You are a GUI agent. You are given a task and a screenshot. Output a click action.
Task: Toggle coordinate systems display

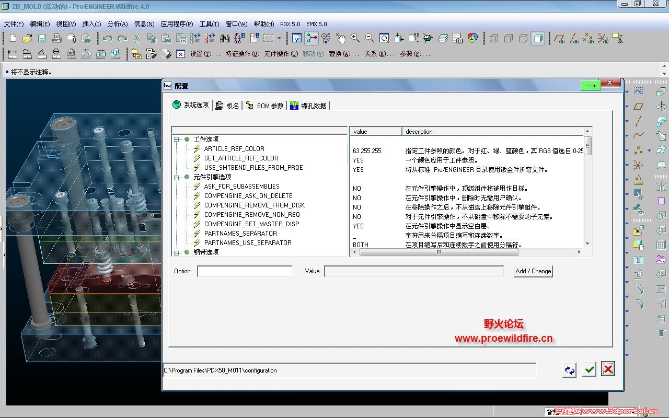603,38
